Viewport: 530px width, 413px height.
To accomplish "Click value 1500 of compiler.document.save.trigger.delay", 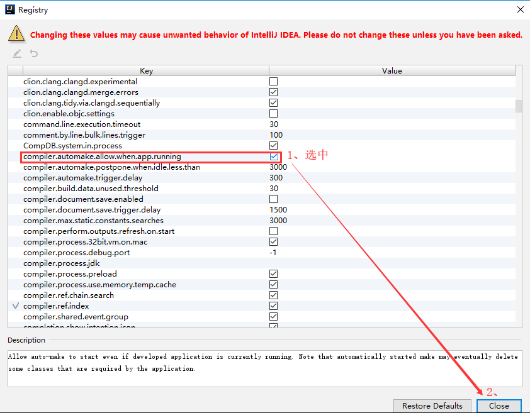I will [x=278, y=210].
